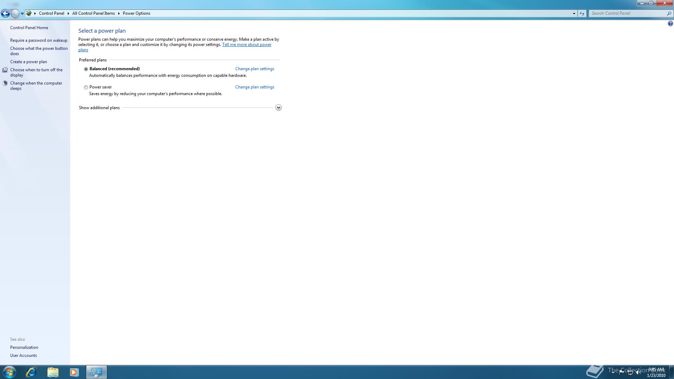Screen dimensions: 674x379
Task: Open Change plan settings for Balanced
Action: pos(255,69)
